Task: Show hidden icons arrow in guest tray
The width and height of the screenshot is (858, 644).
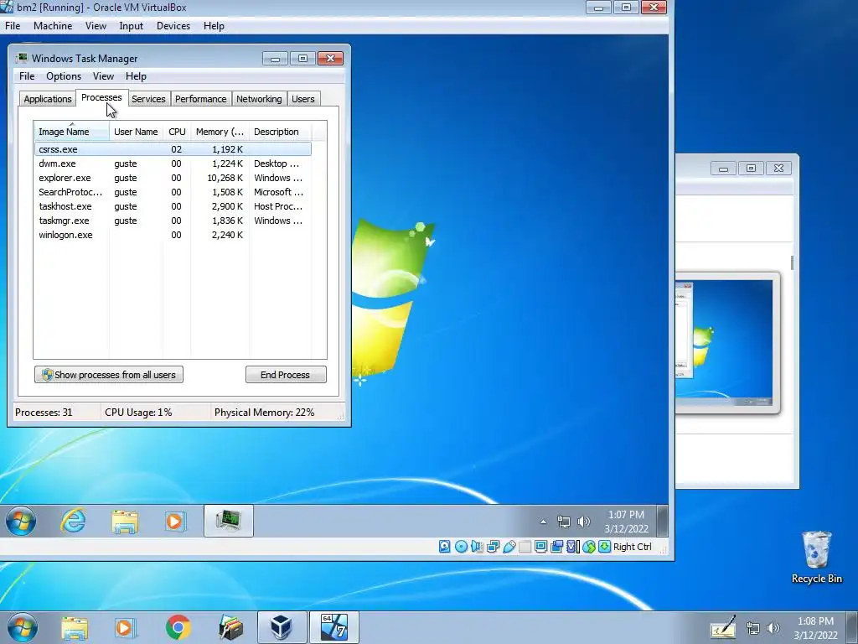Action: pos(543,522)
